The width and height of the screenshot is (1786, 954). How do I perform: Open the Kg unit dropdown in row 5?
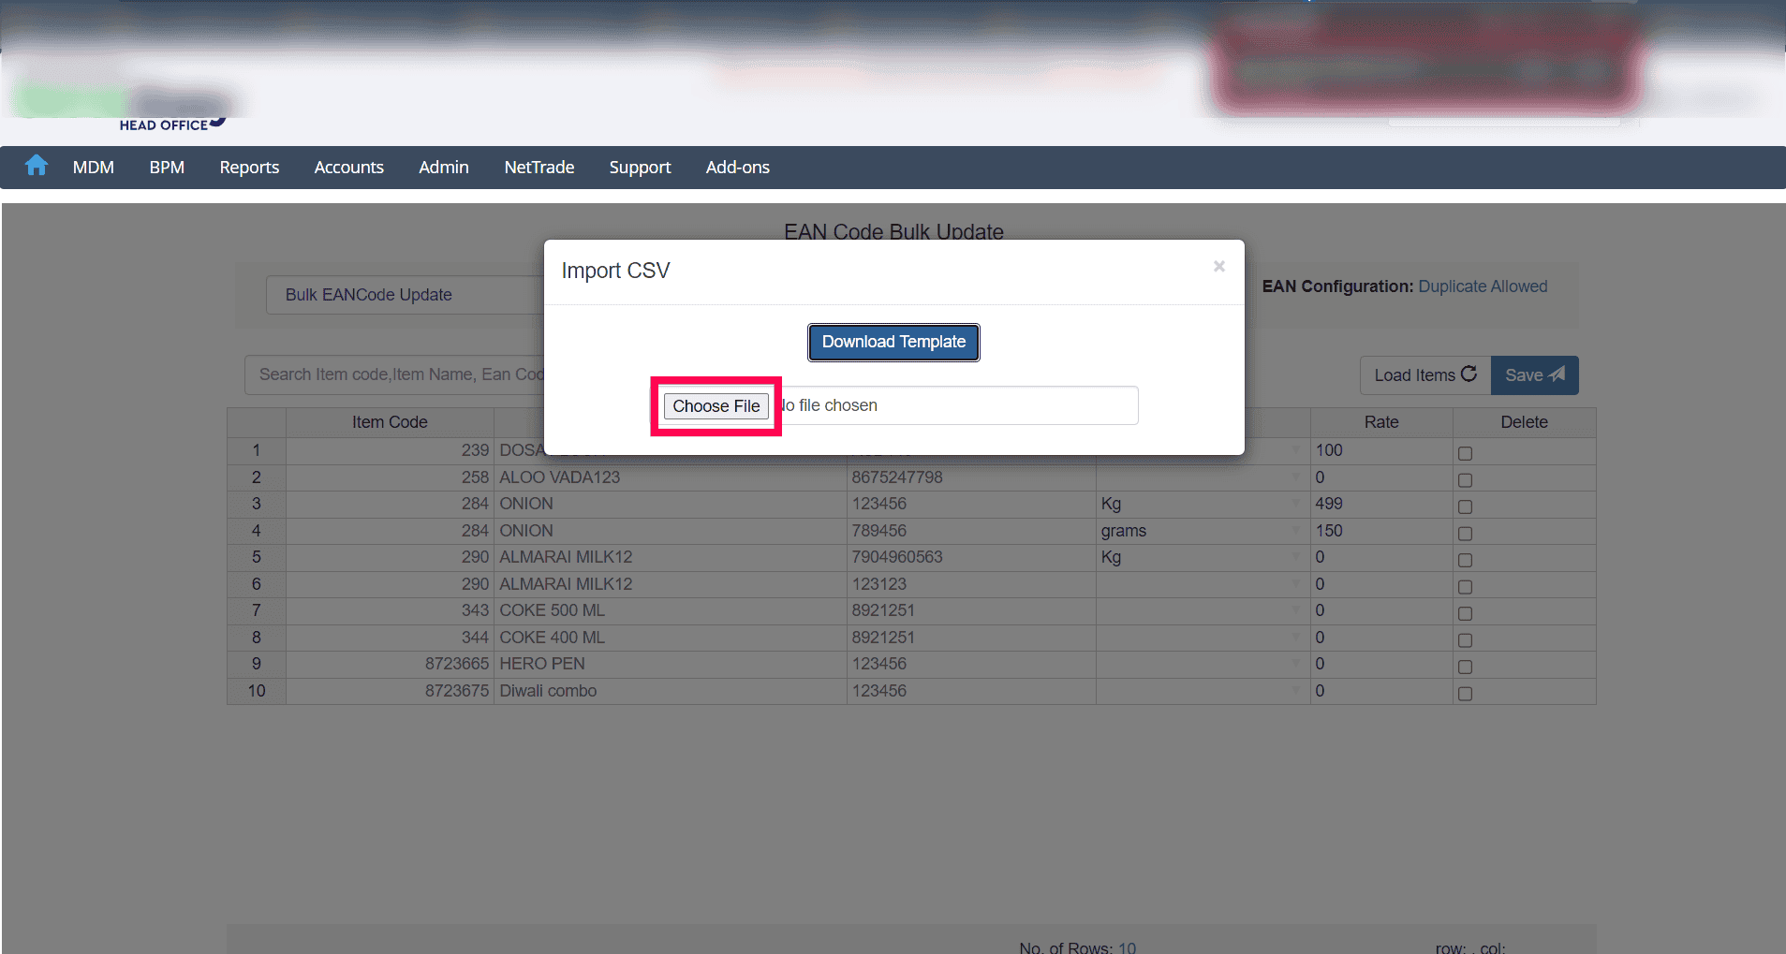point(1296,557)
